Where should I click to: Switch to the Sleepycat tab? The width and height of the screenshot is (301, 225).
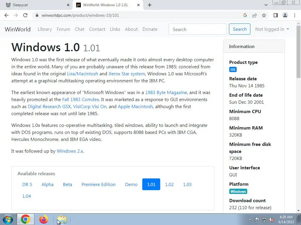coord(36,5)
